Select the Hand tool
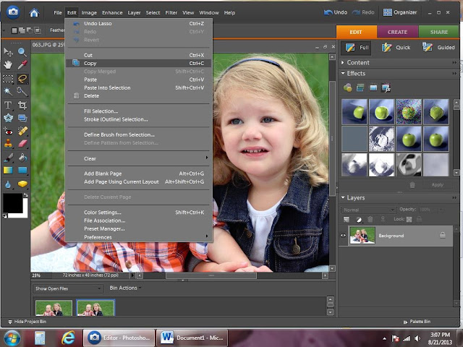The height and width of the screenshot is (347, 463). coord(9,65)
